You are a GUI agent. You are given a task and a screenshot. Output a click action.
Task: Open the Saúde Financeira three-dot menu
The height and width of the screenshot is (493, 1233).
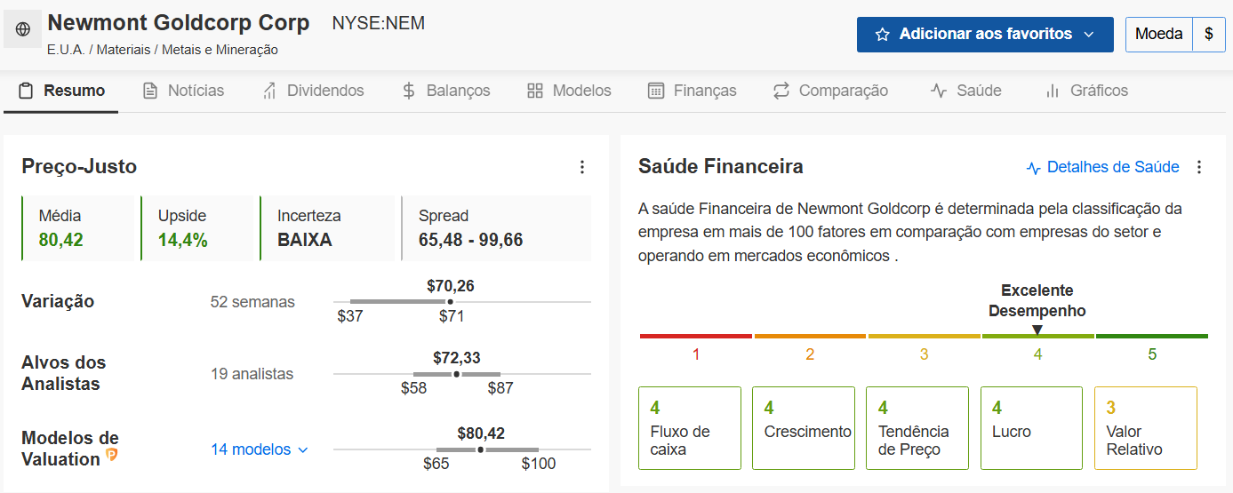tap(1199, 167)
